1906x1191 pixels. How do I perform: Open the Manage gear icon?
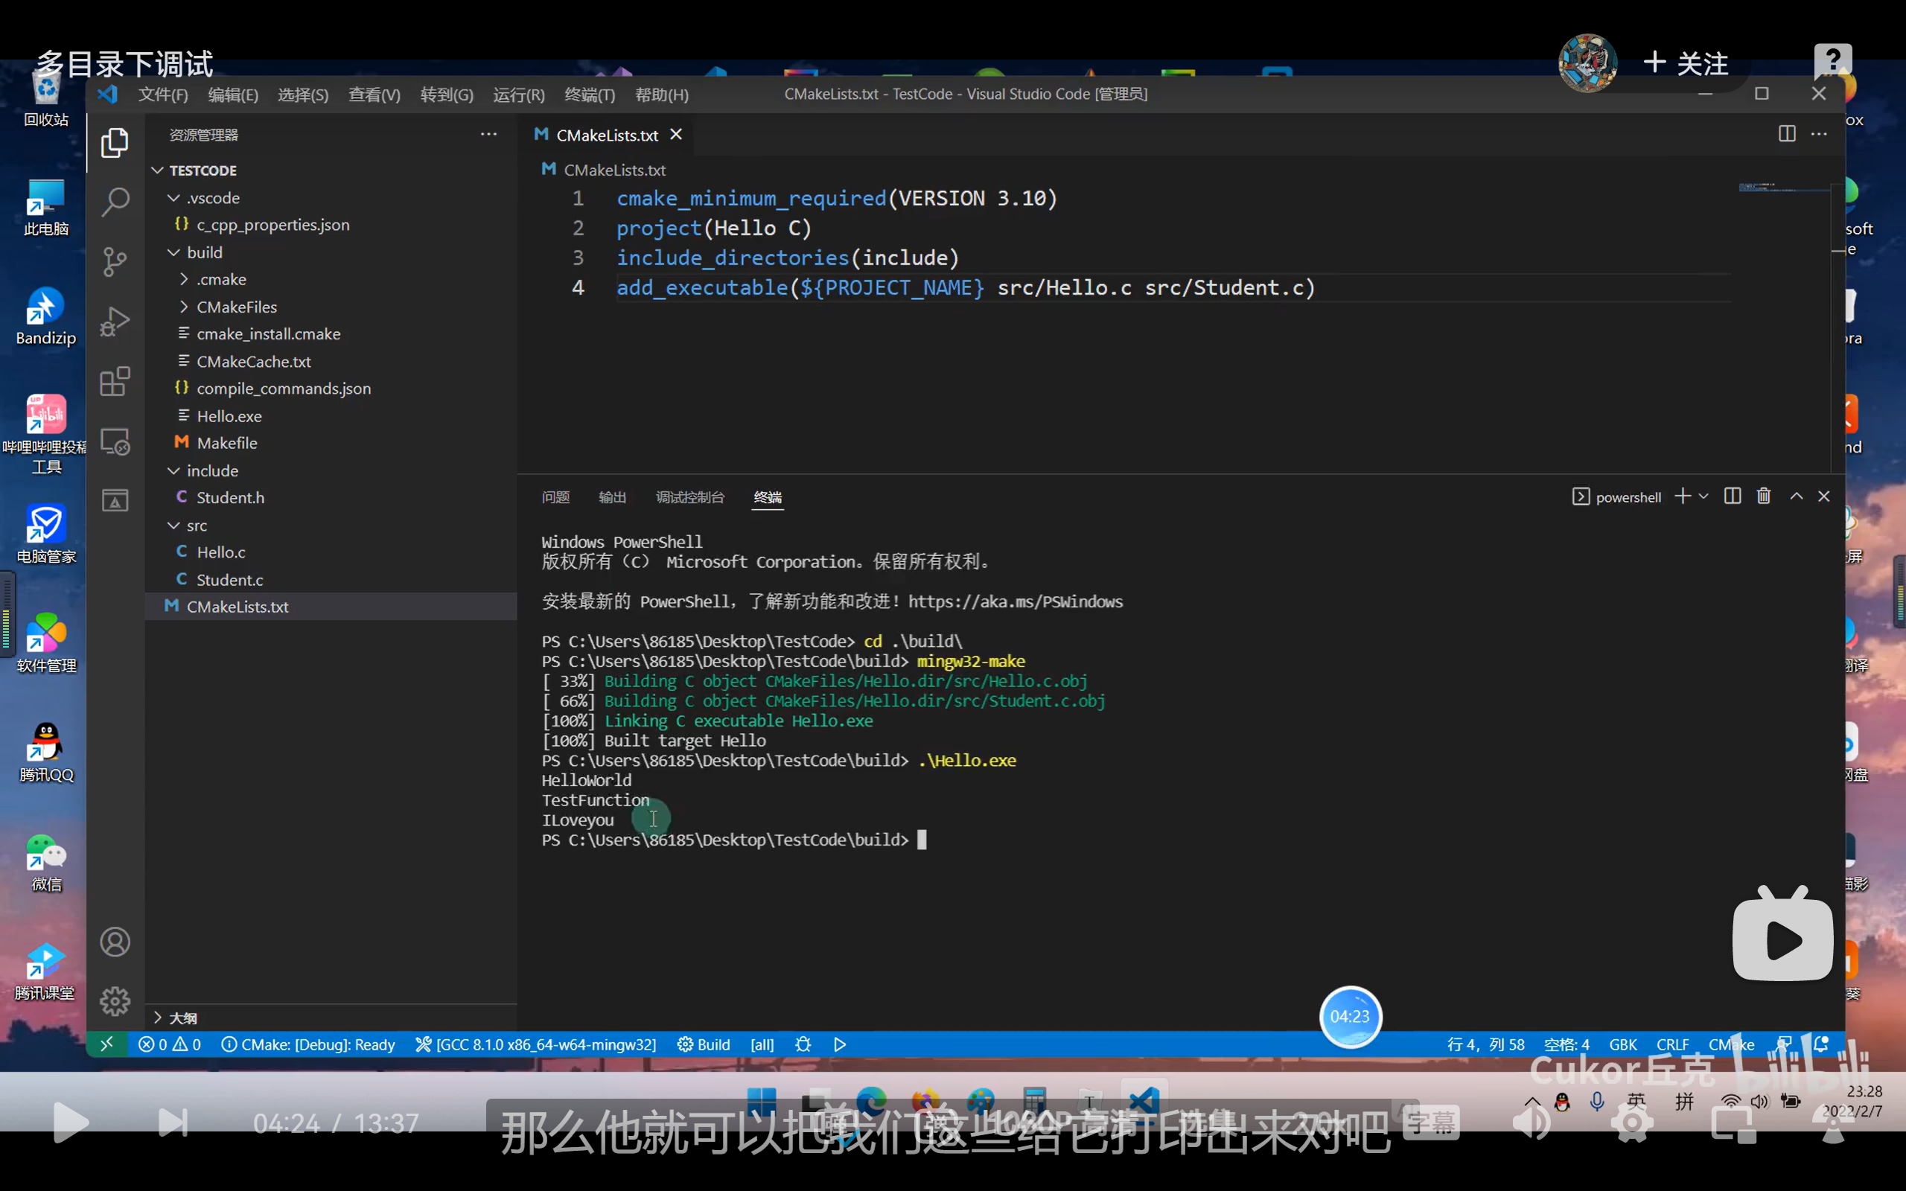pyautogui.click(x=115, y=1001)
